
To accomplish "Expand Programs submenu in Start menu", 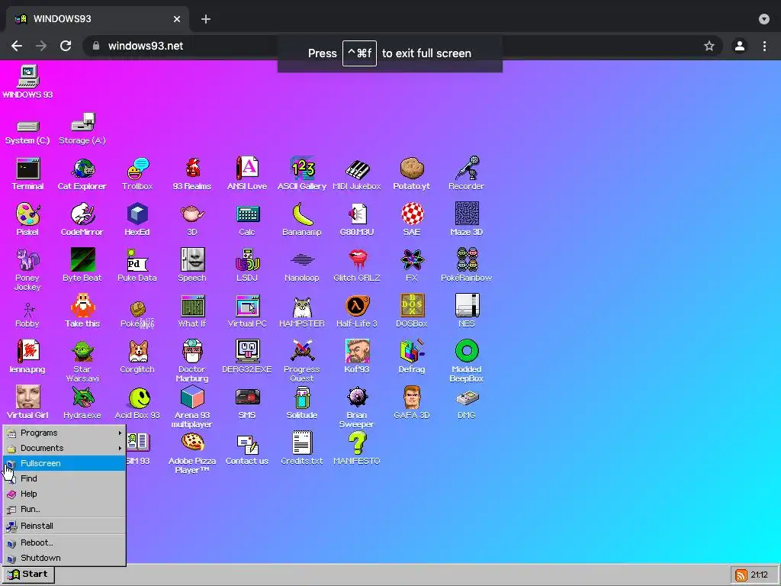I will pos(64,433).
